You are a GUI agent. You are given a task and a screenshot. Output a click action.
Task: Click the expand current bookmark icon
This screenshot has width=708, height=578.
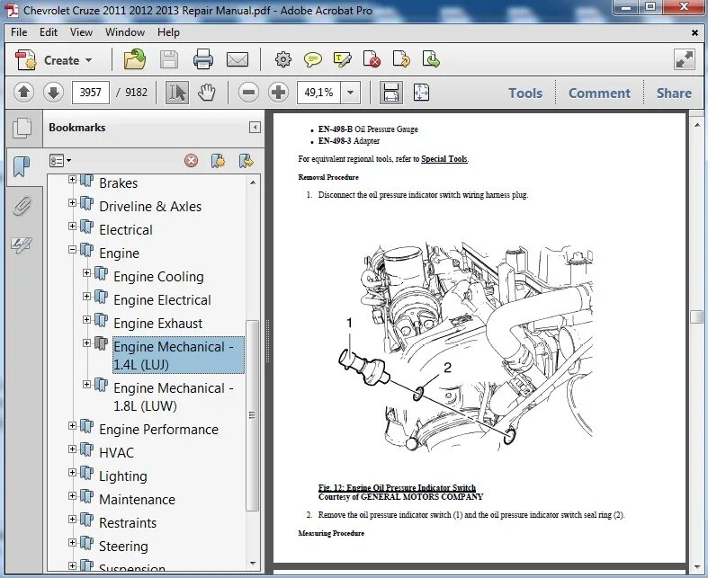click(246, 161)
